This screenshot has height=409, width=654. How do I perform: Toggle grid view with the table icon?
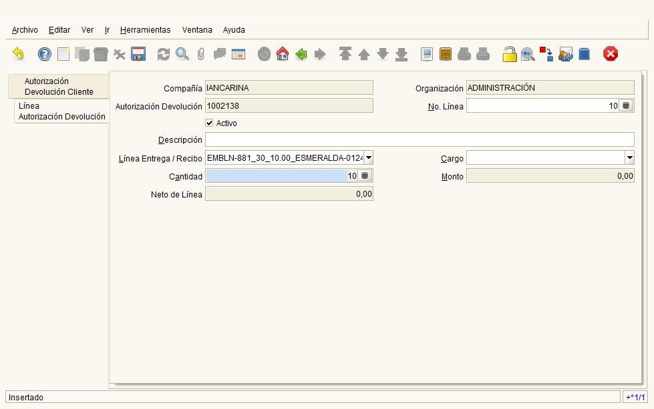(238, 55)
